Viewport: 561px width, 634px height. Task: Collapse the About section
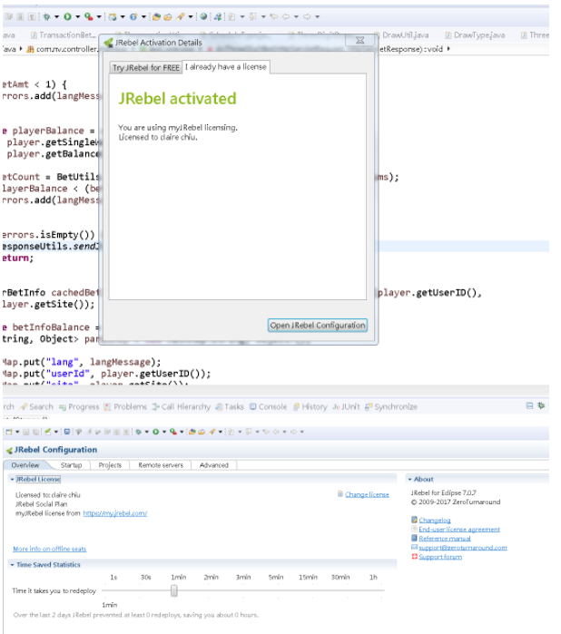point(410,479)
